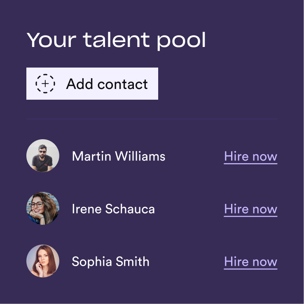Click the Your talent pool heading
The height and width of the screenshot is (304, 304).
point(116,40)
